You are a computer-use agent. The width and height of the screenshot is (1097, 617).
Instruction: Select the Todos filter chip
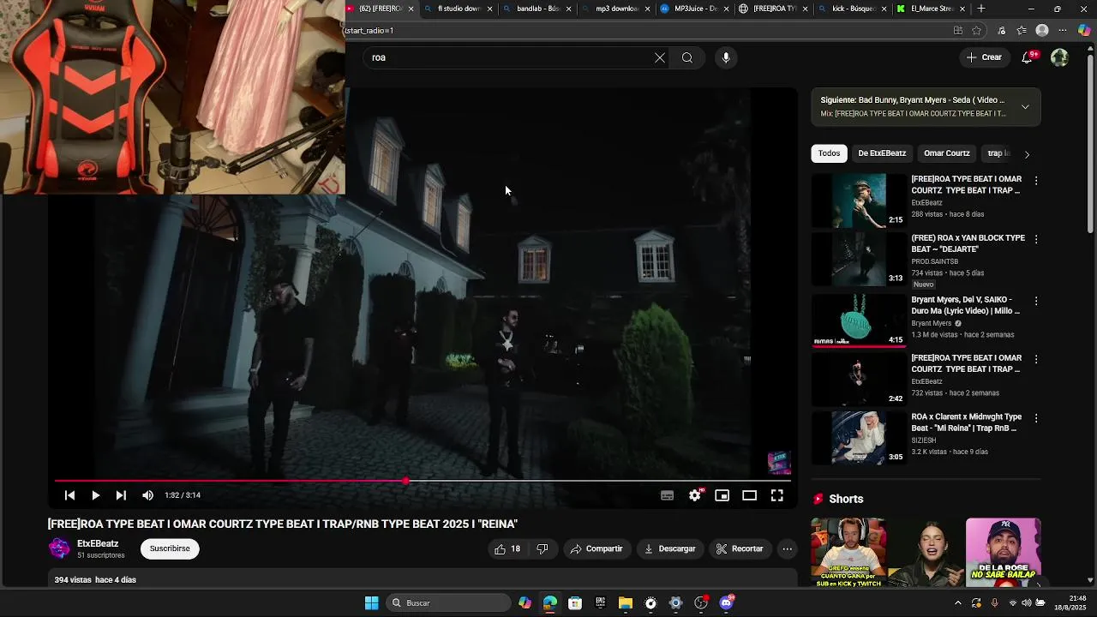(x=829, y=153)
